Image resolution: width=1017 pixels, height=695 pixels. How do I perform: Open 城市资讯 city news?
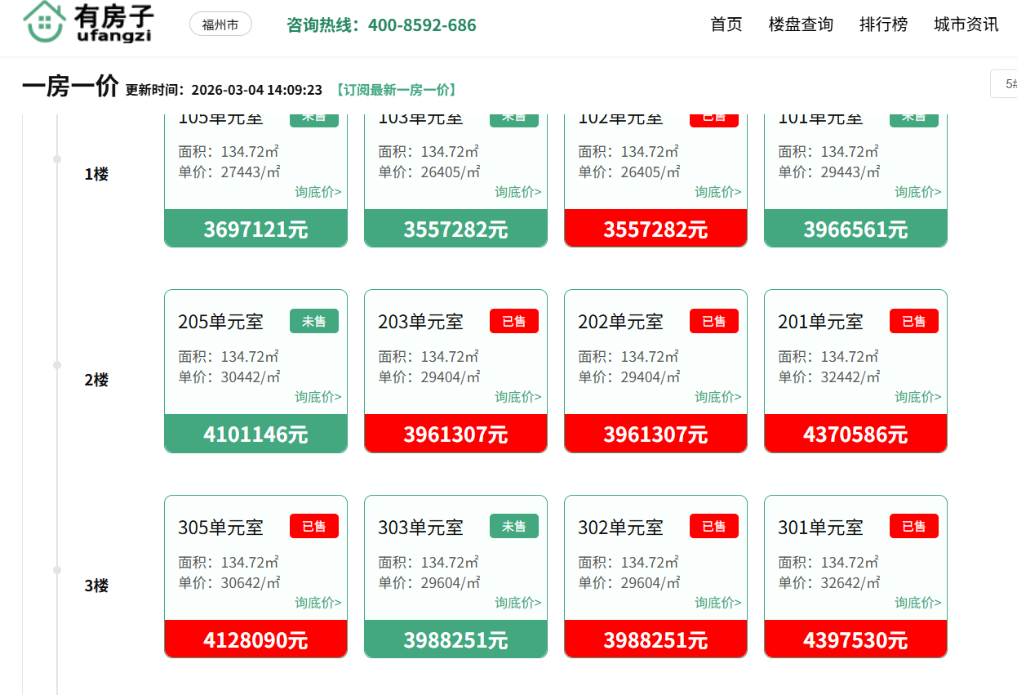966,25
